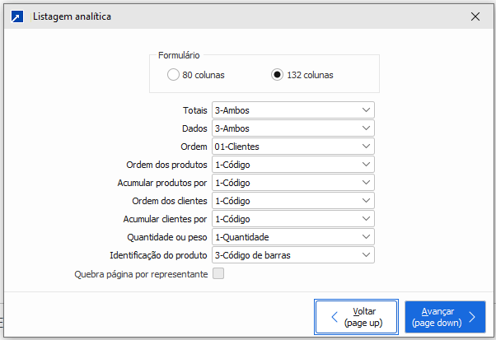Open the Ordem dropdown showing 01-Clientes
The height and width of the screenshot is (340, 496).
tap(292, 147)
